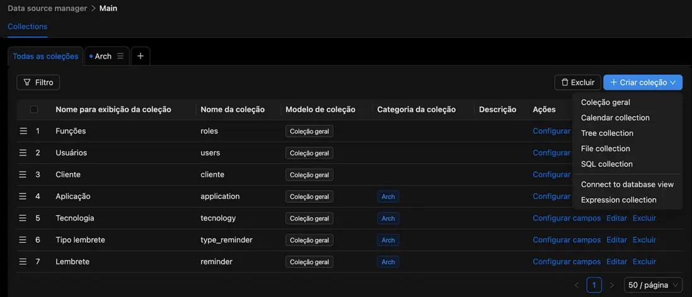Image resolution: width=692 pixels, height=297 pixels.
Task: Open the Arch tab menu icon
Action: 120,56
